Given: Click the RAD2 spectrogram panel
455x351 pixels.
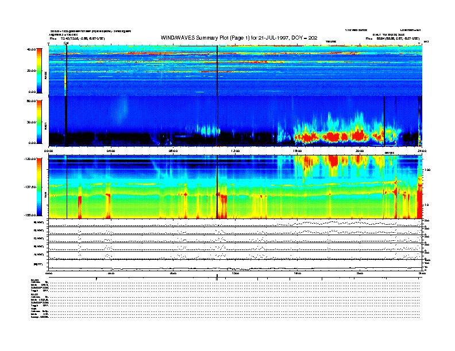Looking at the screenshot, I should (236, 71).
